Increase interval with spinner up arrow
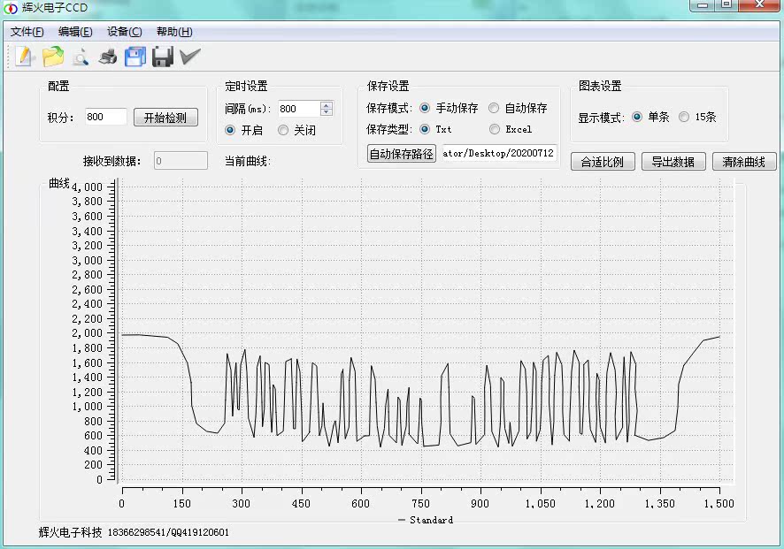This screenshot has width=784, height=549. coord(327,105)
